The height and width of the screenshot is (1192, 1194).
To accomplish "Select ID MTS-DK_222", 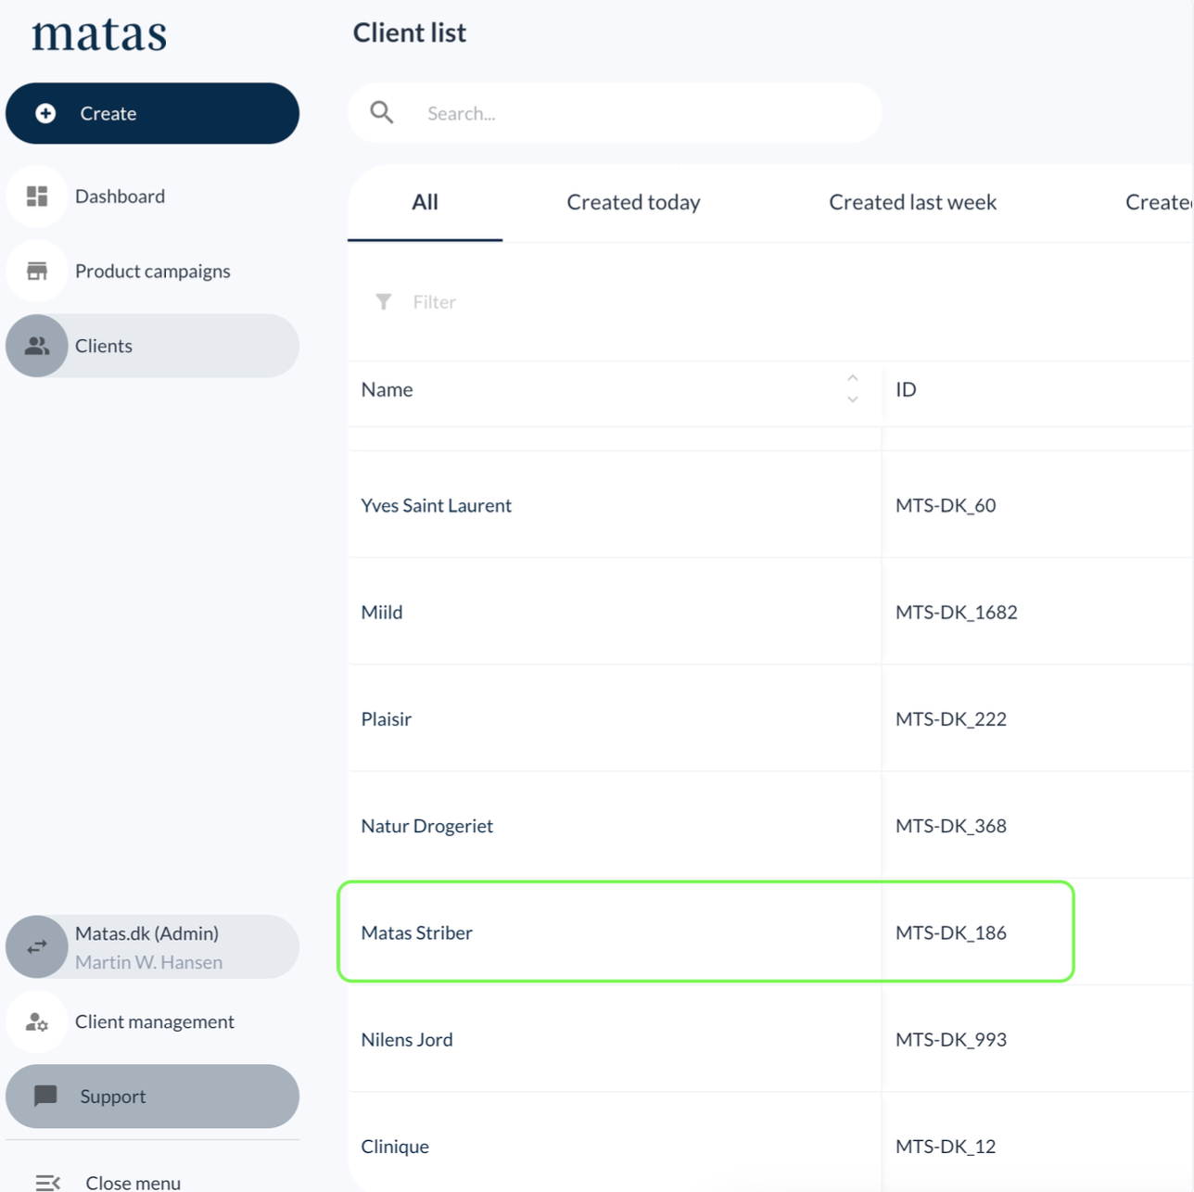I will pos(951,718).
